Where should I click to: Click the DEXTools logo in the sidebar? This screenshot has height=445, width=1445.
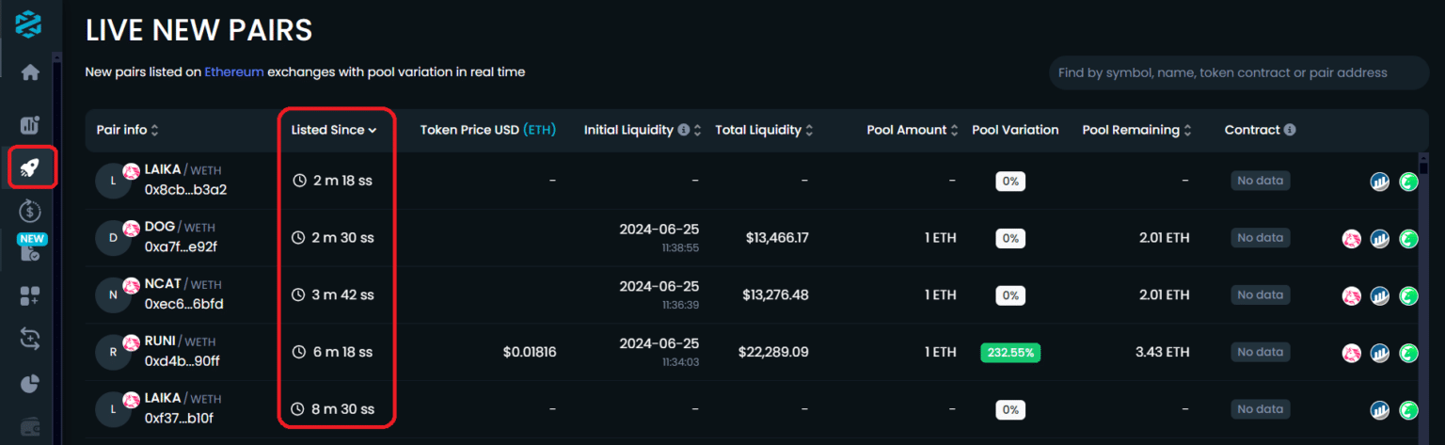[x=28, y=25]
